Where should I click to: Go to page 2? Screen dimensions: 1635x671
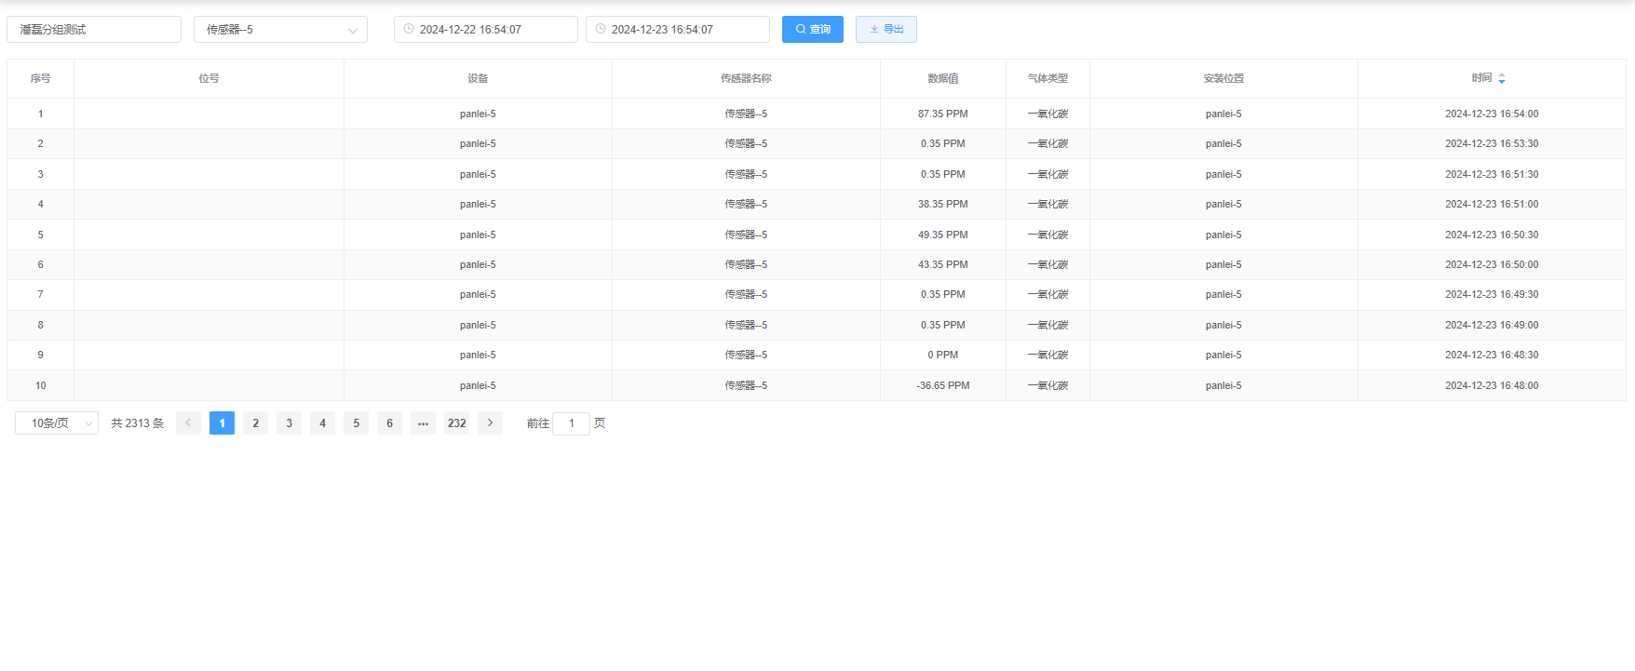pyautogui.click(x=255, y=423)
